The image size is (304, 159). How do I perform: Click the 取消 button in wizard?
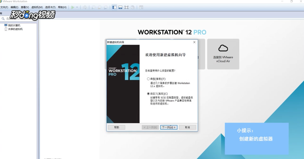pyautogui.click(x=187, y=127)
